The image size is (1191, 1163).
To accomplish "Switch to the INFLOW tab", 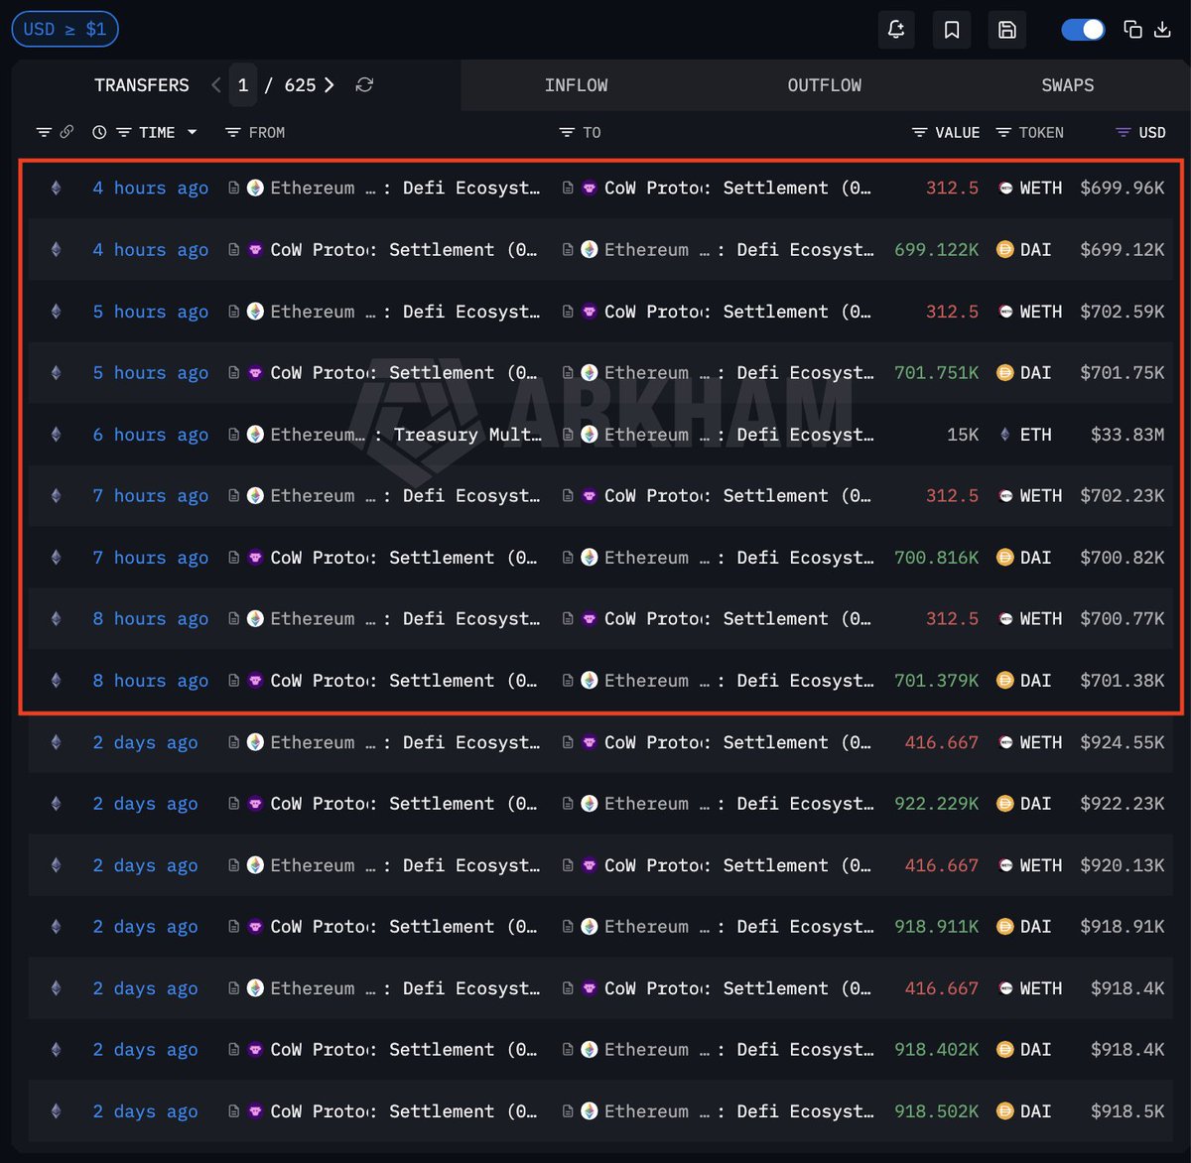I will tap(576, 85).
